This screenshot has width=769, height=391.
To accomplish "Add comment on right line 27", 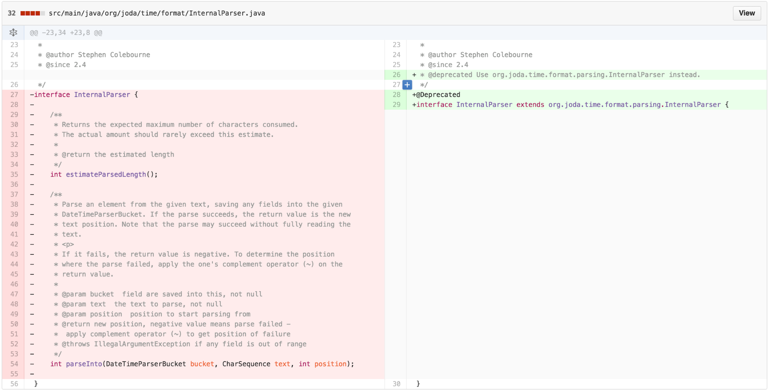I will point(407,85).
